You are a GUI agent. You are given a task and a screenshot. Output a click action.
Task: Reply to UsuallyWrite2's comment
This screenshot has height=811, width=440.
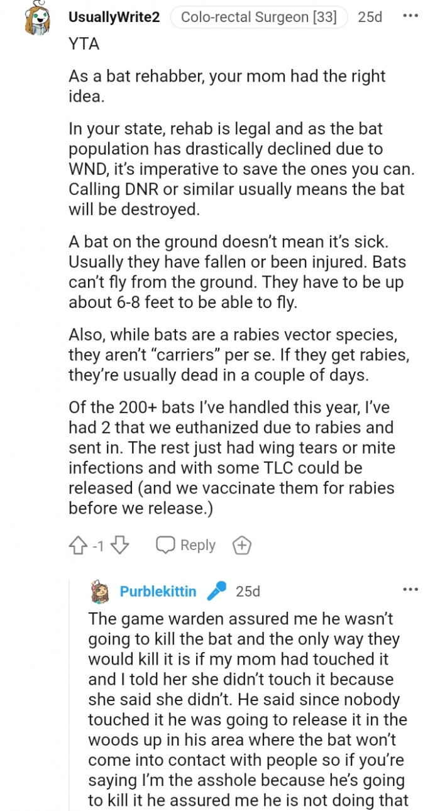tap(186, 546)
